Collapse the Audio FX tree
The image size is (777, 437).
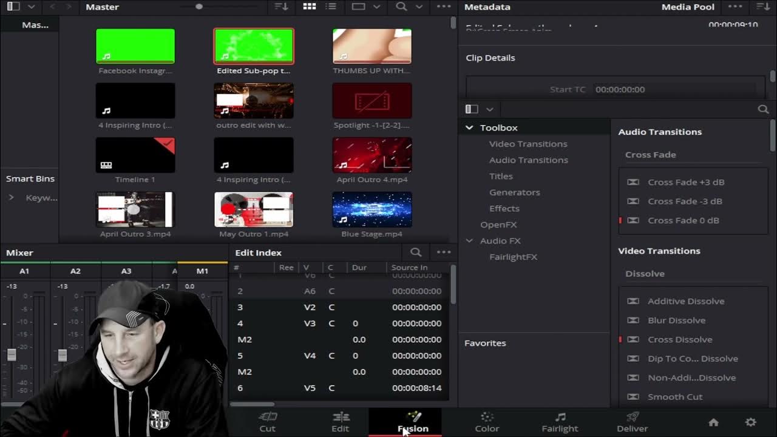[469, 240]
